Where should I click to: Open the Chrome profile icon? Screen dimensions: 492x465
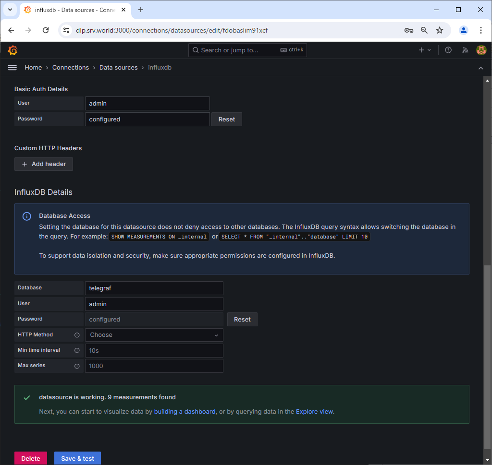(464, 30)
